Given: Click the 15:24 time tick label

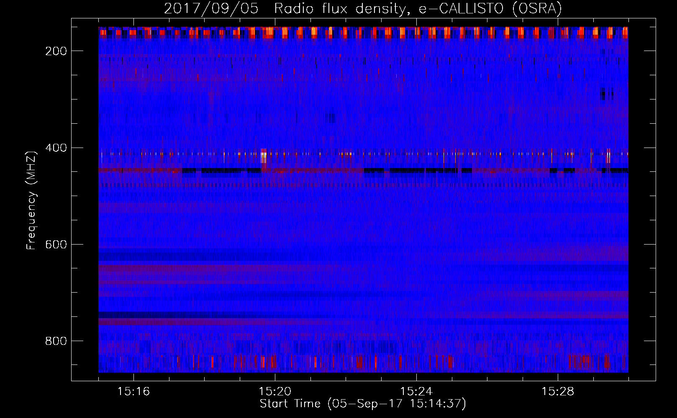Looking at the screenshot, I should pyautogui.click(x=416, y=392).
